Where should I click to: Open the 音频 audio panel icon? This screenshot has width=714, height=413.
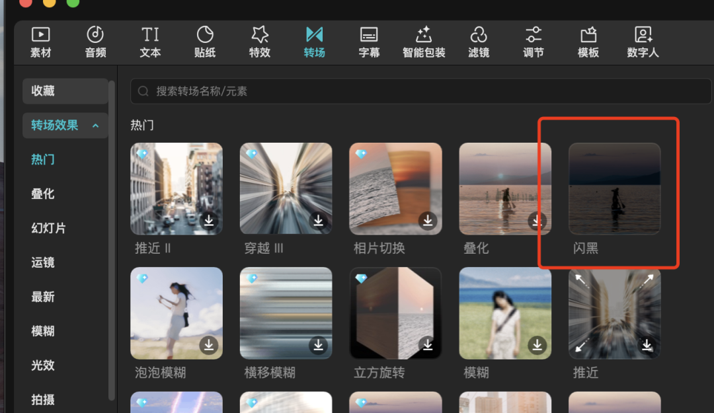[95, 34]
